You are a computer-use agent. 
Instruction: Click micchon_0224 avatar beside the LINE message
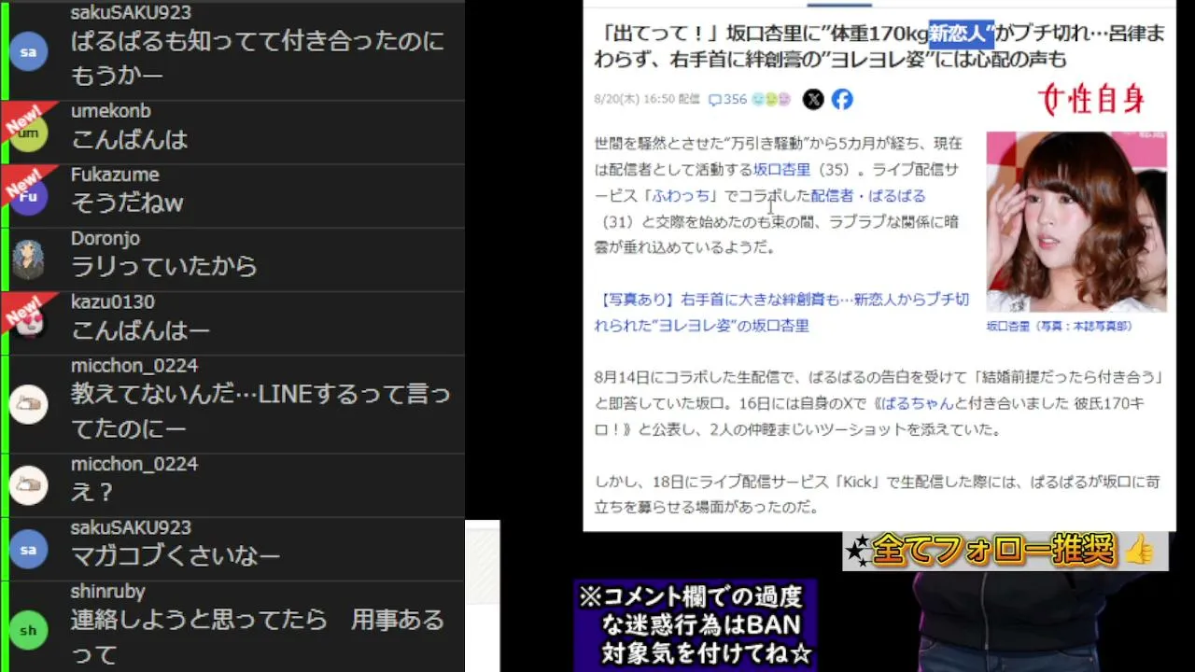pos(28,405)
